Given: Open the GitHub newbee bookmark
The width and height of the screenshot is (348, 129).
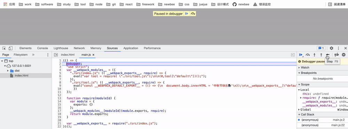Looking at the screenshot, I should tap(241, 4).
